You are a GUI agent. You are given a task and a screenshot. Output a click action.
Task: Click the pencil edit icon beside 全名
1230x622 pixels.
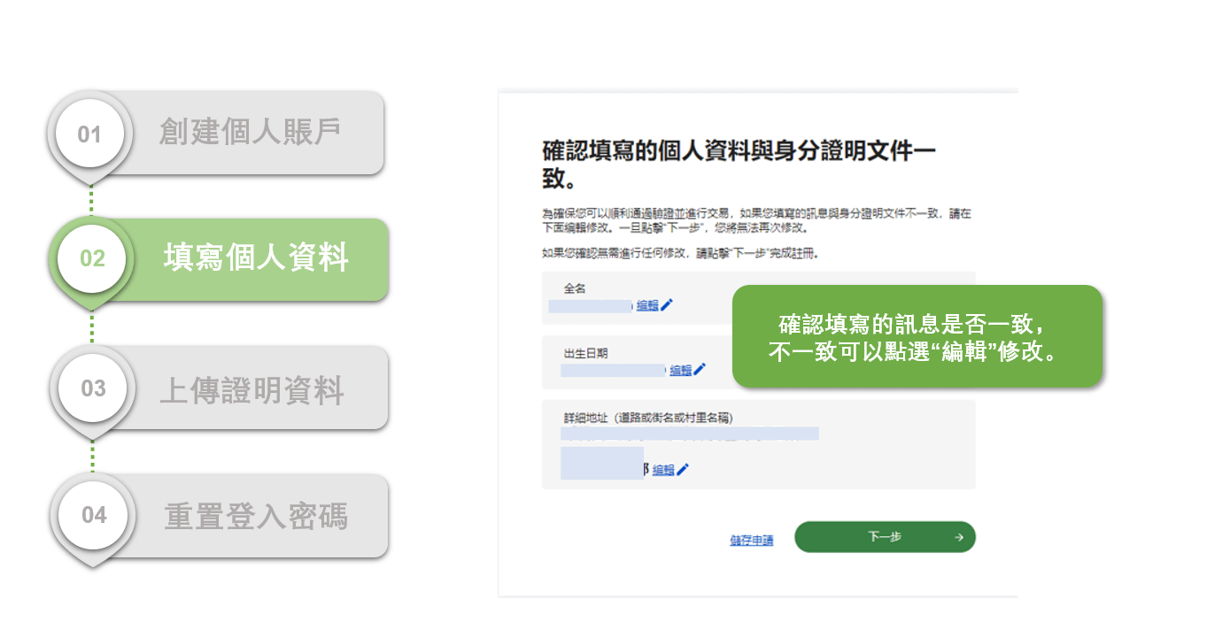click(665, 304)
